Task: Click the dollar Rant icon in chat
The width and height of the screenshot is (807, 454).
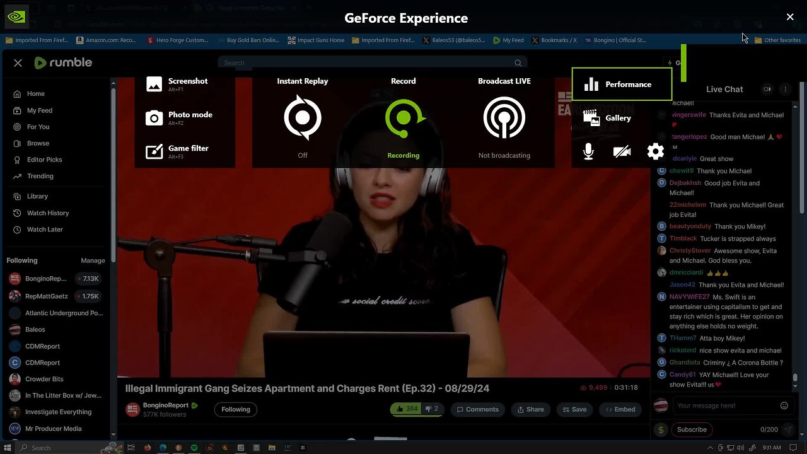Action: 661,429
